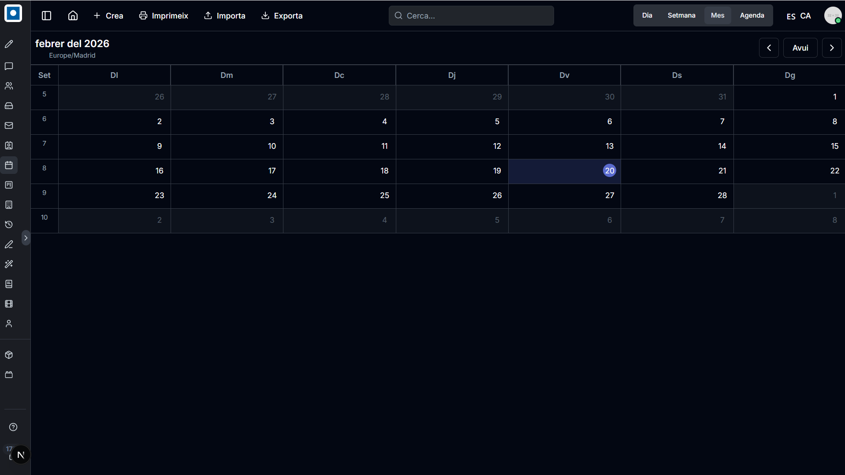Open the history clock sidebar icon

(x=9, y=225)
